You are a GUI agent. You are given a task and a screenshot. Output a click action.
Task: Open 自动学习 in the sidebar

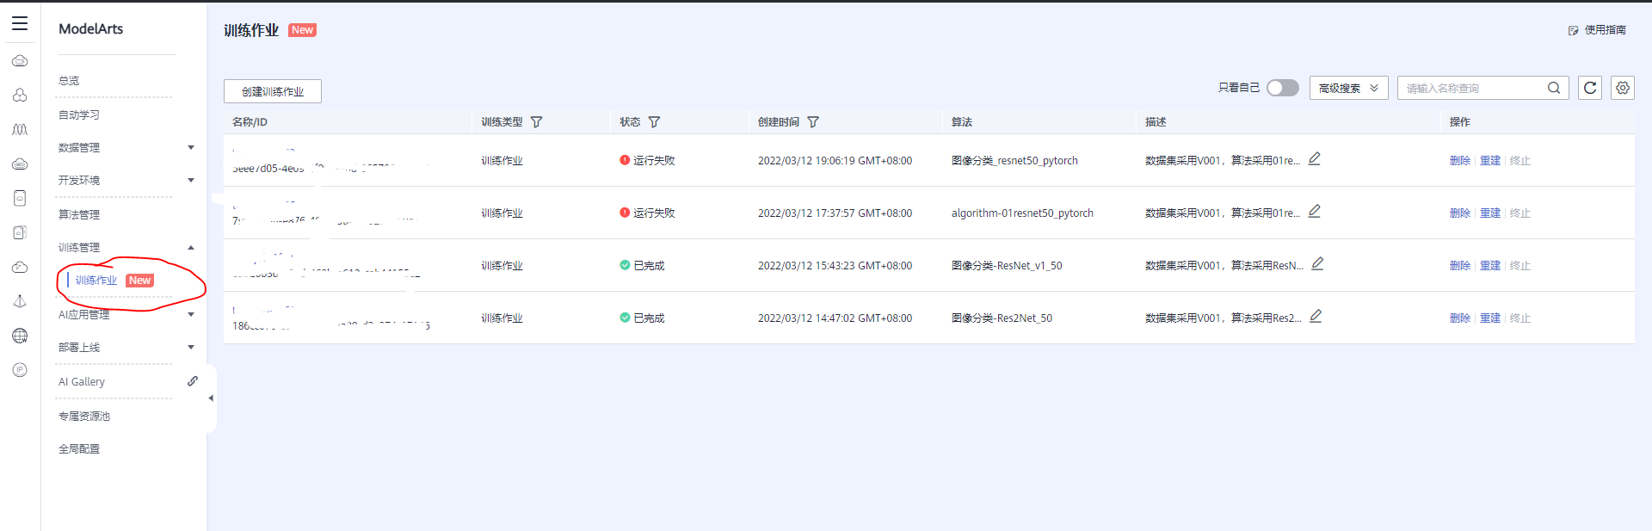pos(79,115)
